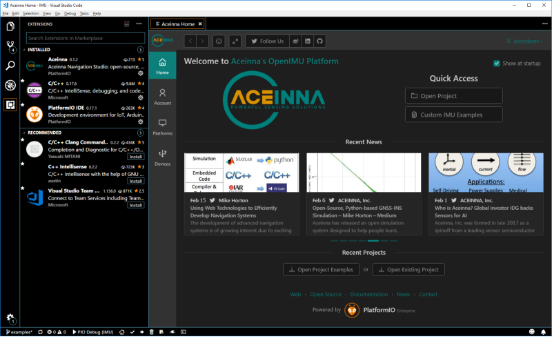Open the GitHub icon in the toolbar

(319, 41)
